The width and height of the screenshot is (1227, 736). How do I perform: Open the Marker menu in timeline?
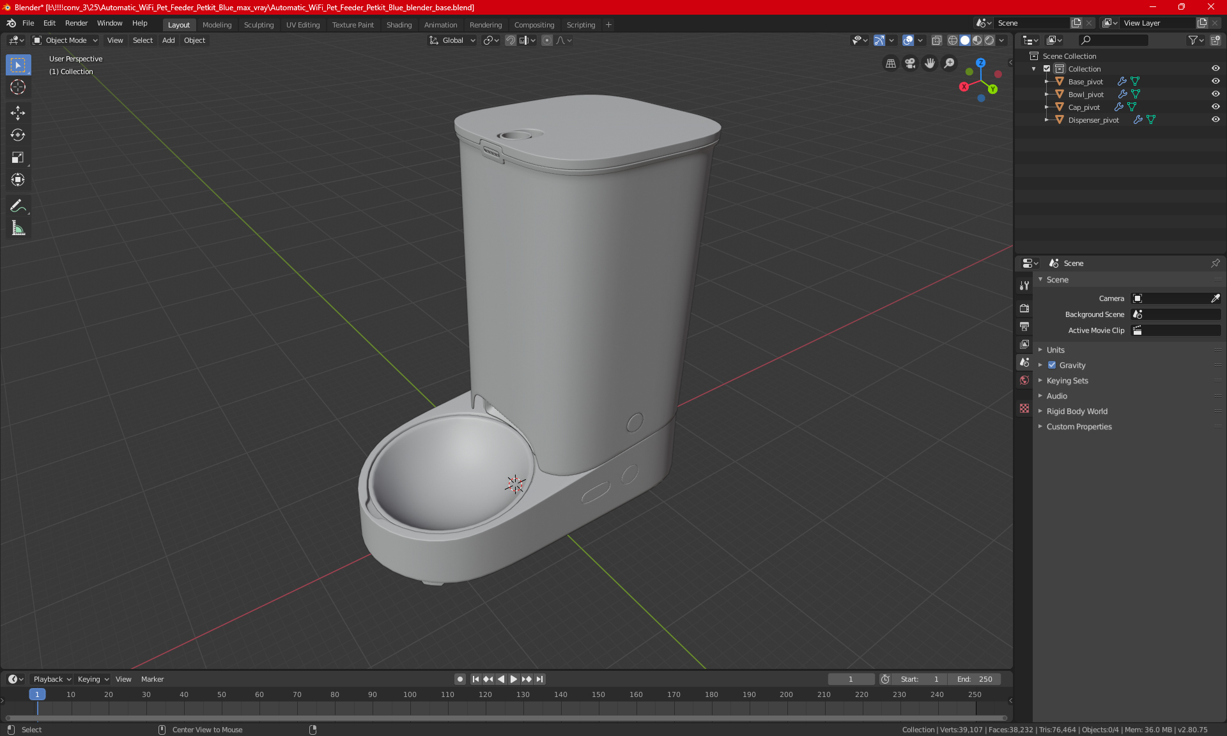[x=152, y=679]
